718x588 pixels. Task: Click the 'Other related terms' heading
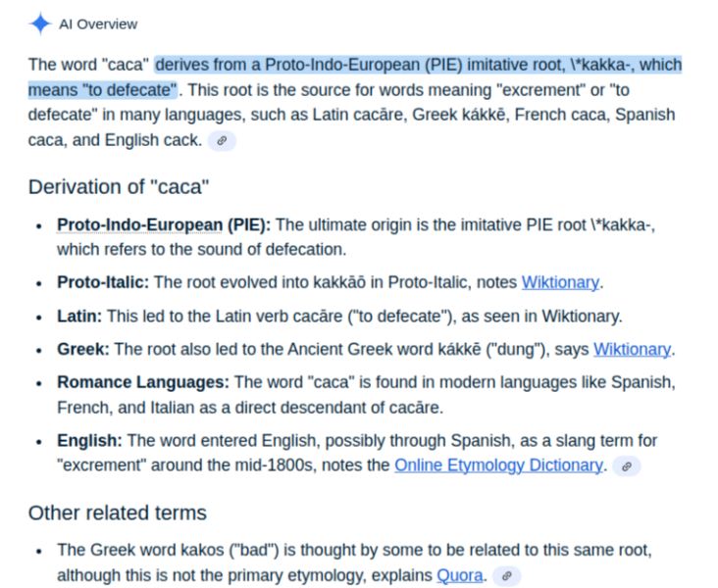click(x=117, y=513)
